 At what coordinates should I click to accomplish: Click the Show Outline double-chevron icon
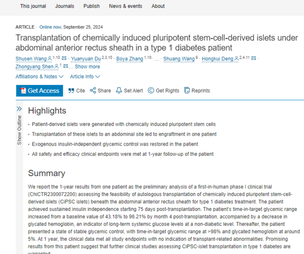19,108
